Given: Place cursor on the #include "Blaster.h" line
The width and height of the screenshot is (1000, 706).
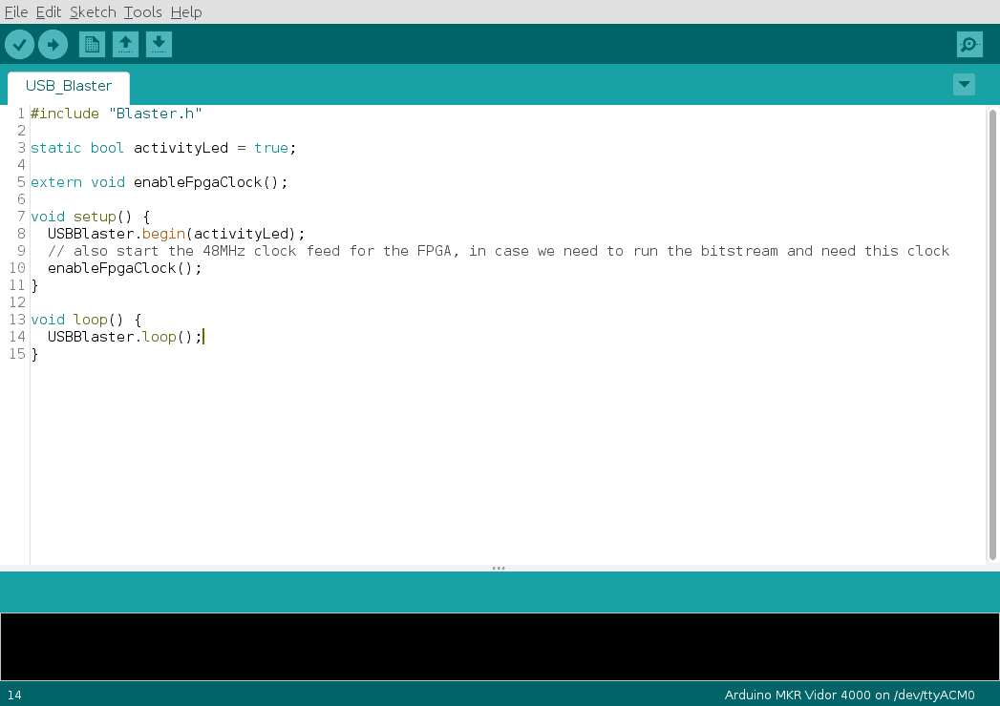Looking at the screenshot, I should [x=117, y=114].
